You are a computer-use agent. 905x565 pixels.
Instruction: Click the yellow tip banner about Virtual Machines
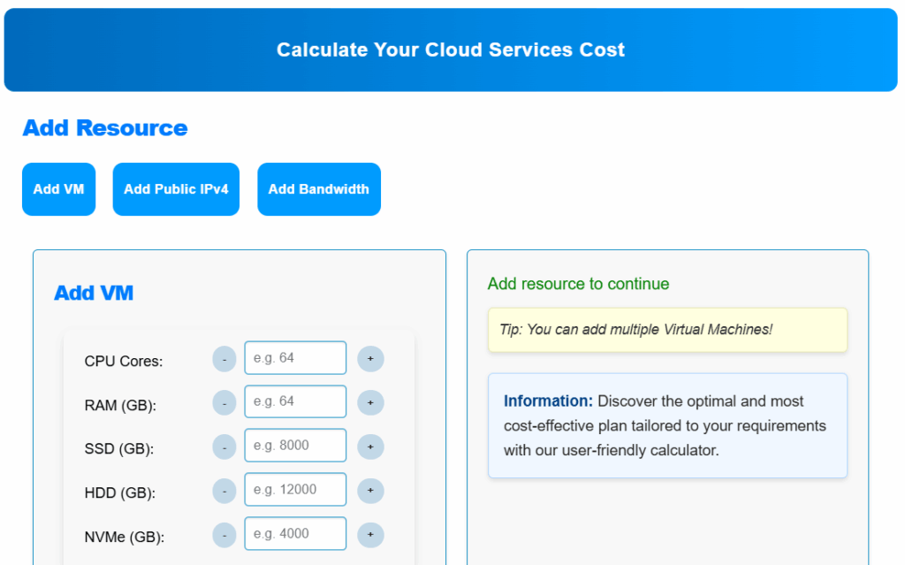(x=666, y=329)
